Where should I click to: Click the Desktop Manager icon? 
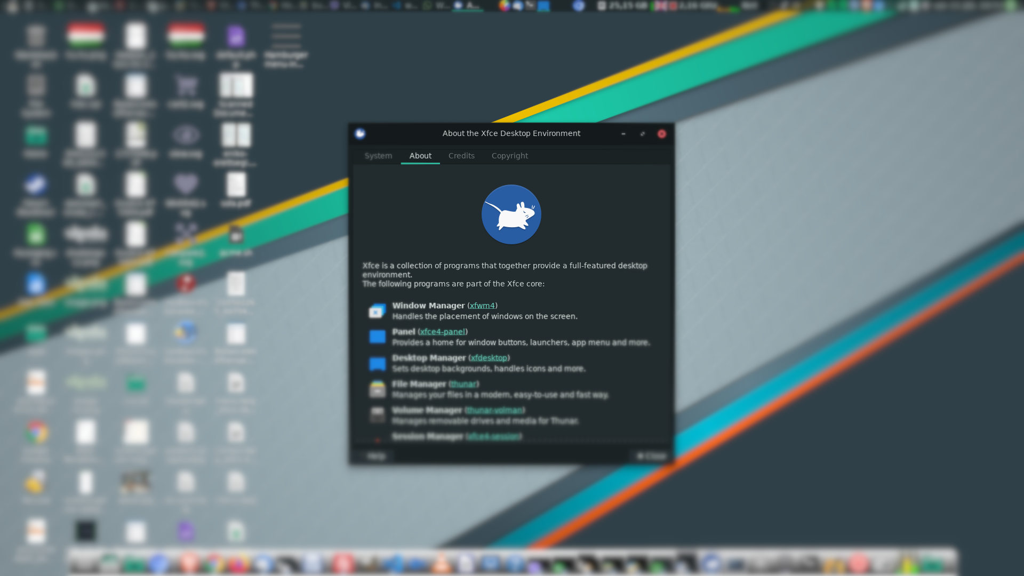(377, 363)
